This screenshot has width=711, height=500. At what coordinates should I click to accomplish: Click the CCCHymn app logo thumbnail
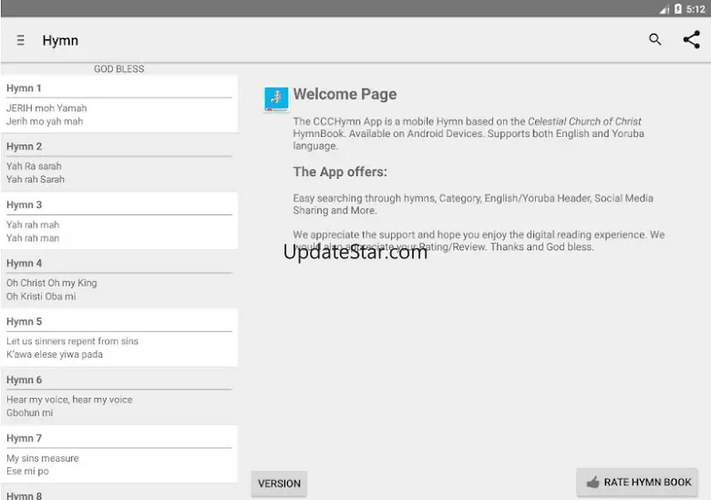click(276, 99)
